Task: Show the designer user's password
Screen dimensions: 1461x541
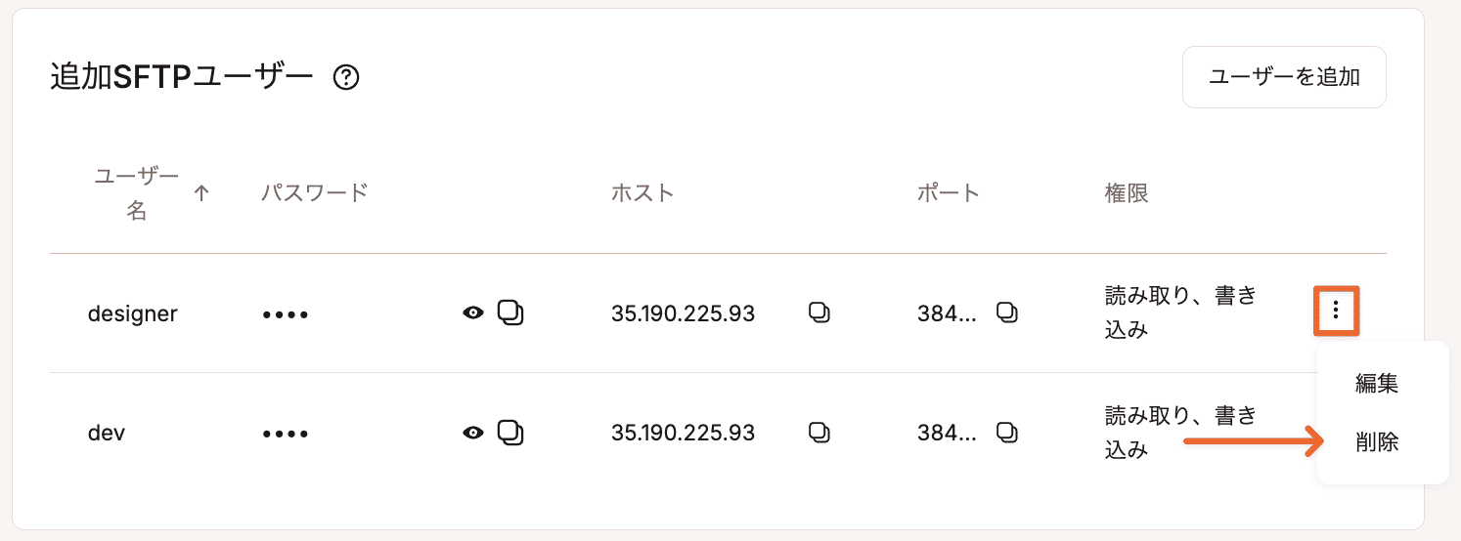Action: 473,312
